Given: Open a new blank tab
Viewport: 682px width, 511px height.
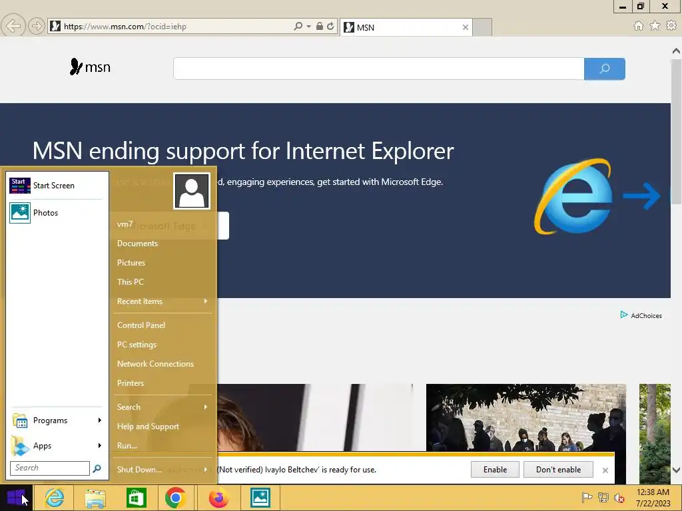Looking at the screenshot, I should tap(482, 27).
